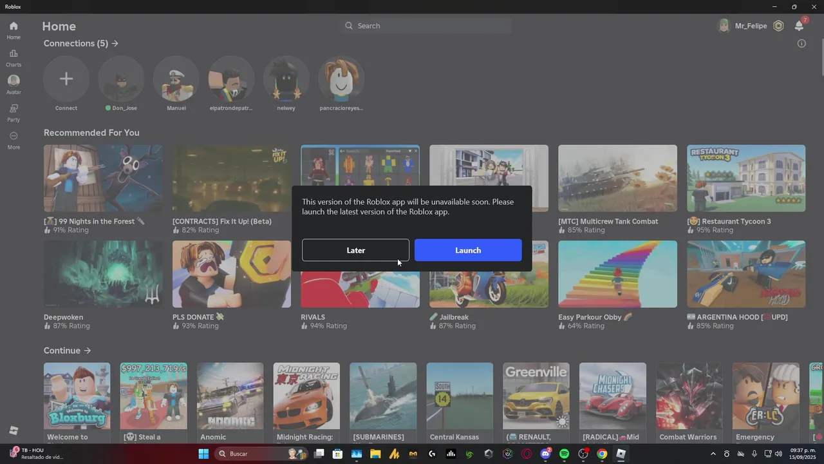
Task: Click the microphone tray icon
Action: click(x=754, y=454)
